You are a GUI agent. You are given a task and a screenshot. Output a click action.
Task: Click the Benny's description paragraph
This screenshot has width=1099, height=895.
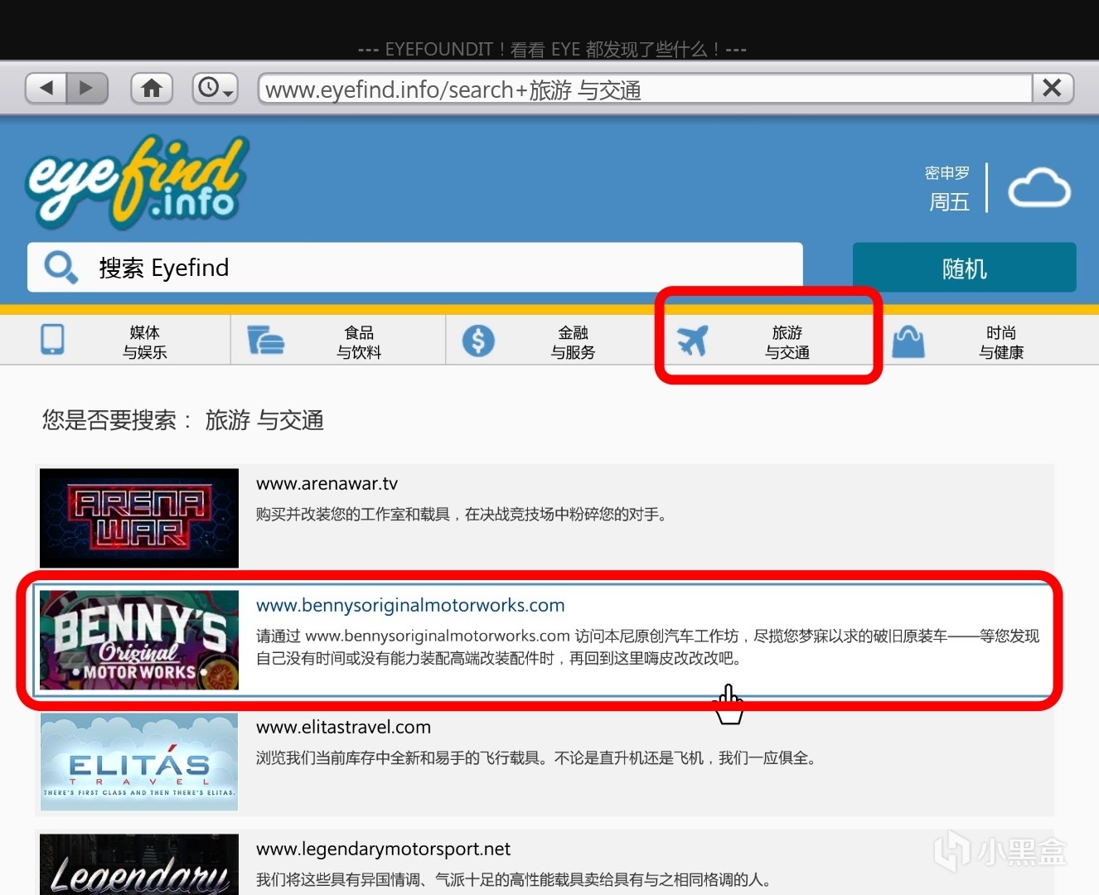click(647, 647)
